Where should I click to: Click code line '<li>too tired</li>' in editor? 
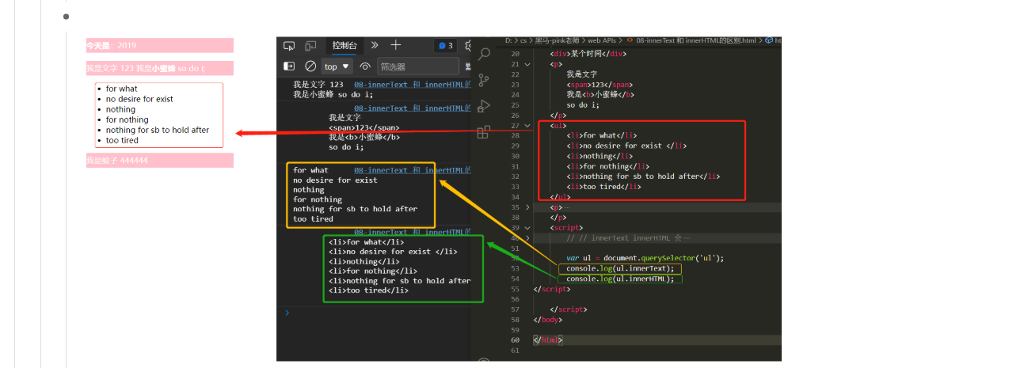[x=604, y=188]
